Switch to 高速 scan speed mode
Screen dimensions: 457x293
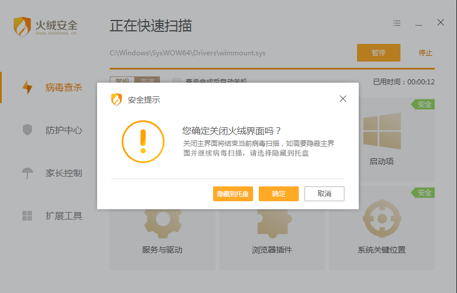tap(147, 82)
